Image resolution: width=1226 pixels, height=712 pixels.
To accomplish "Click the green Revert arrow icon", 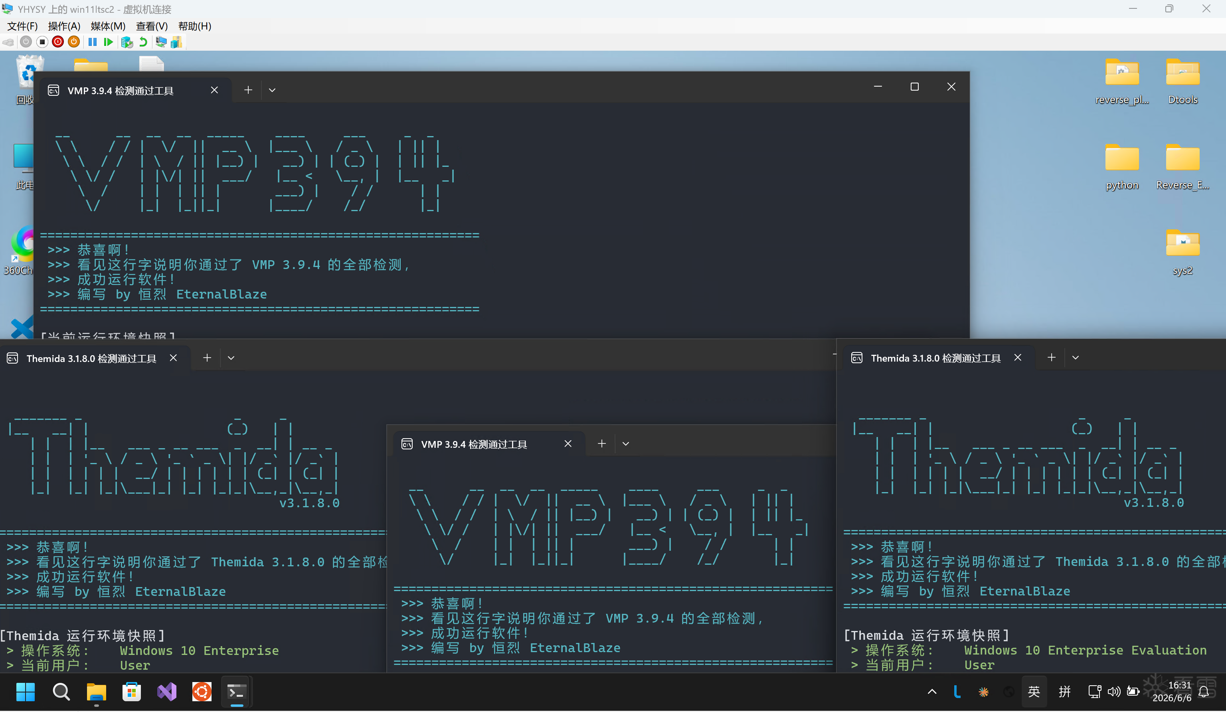I will [143, 42].
